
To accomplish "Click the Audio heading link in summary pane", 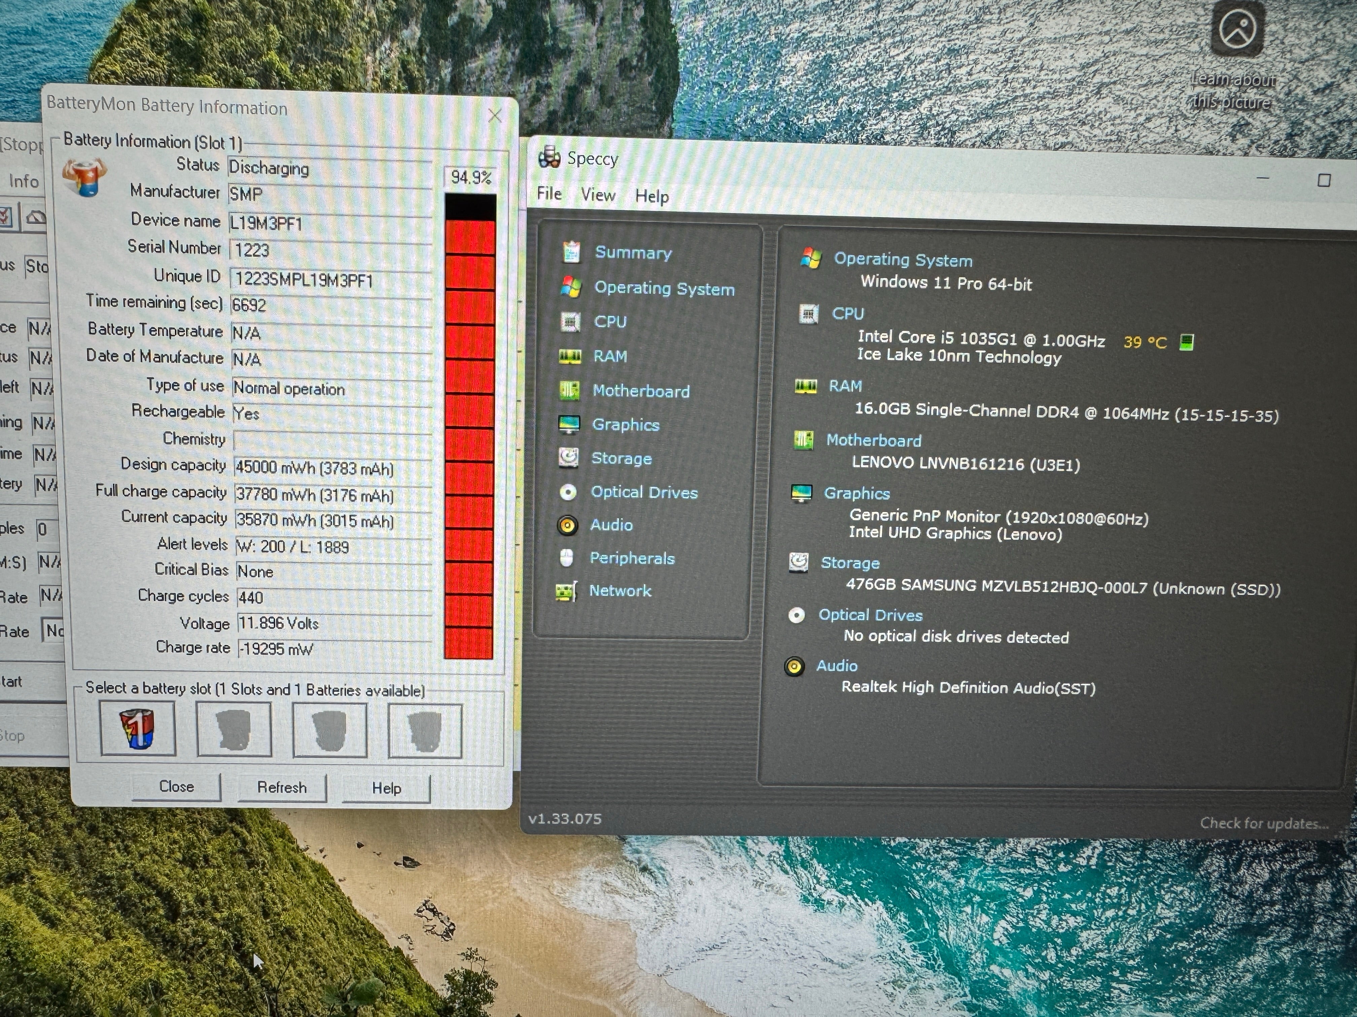I will 837,666.
